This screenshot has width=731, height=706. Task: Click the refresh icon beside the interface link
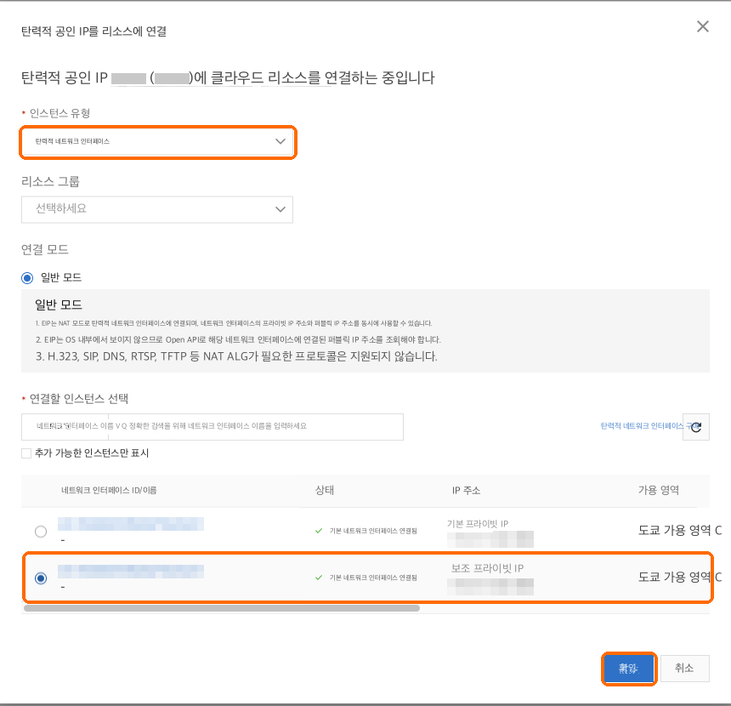coord(696,427)
